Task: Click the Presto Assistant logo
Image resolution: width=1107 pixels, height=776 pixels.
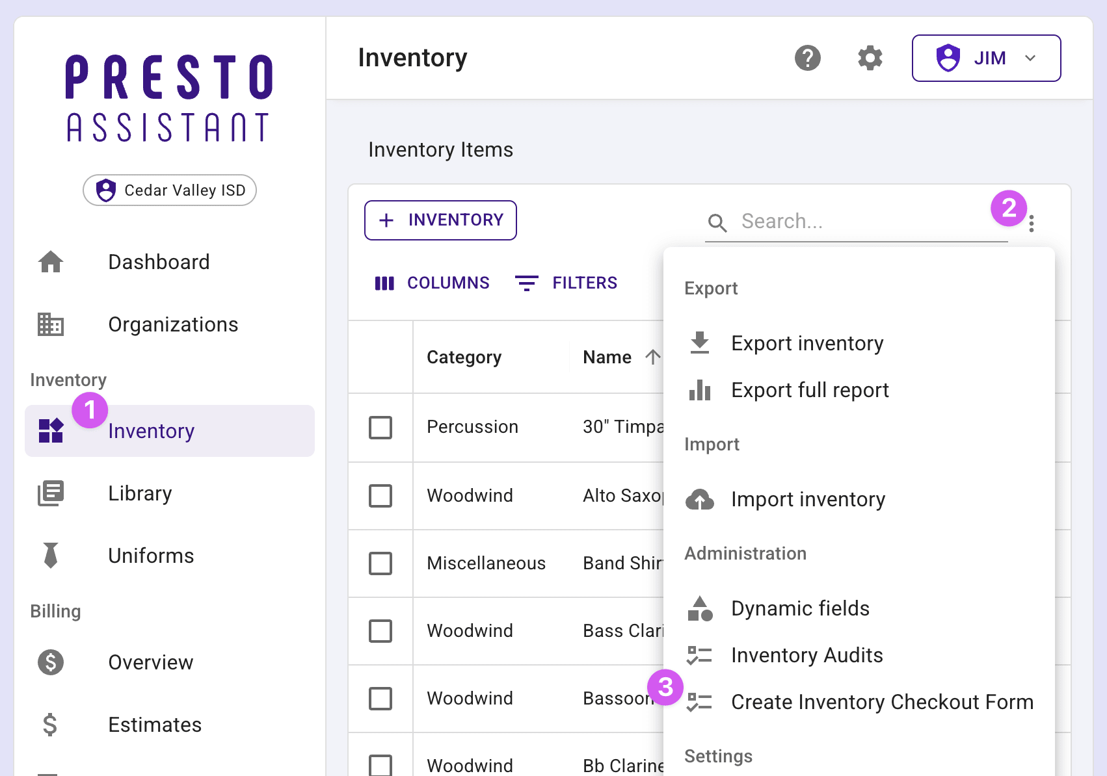Action: click(170, 97)
